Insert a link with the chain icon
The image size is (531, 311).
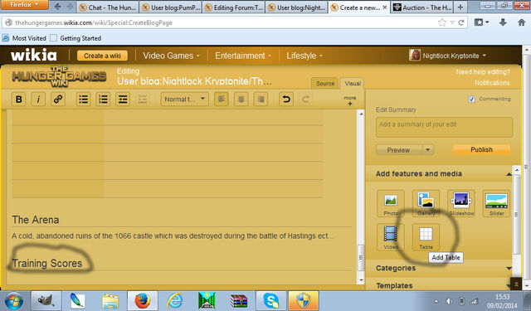58,100
